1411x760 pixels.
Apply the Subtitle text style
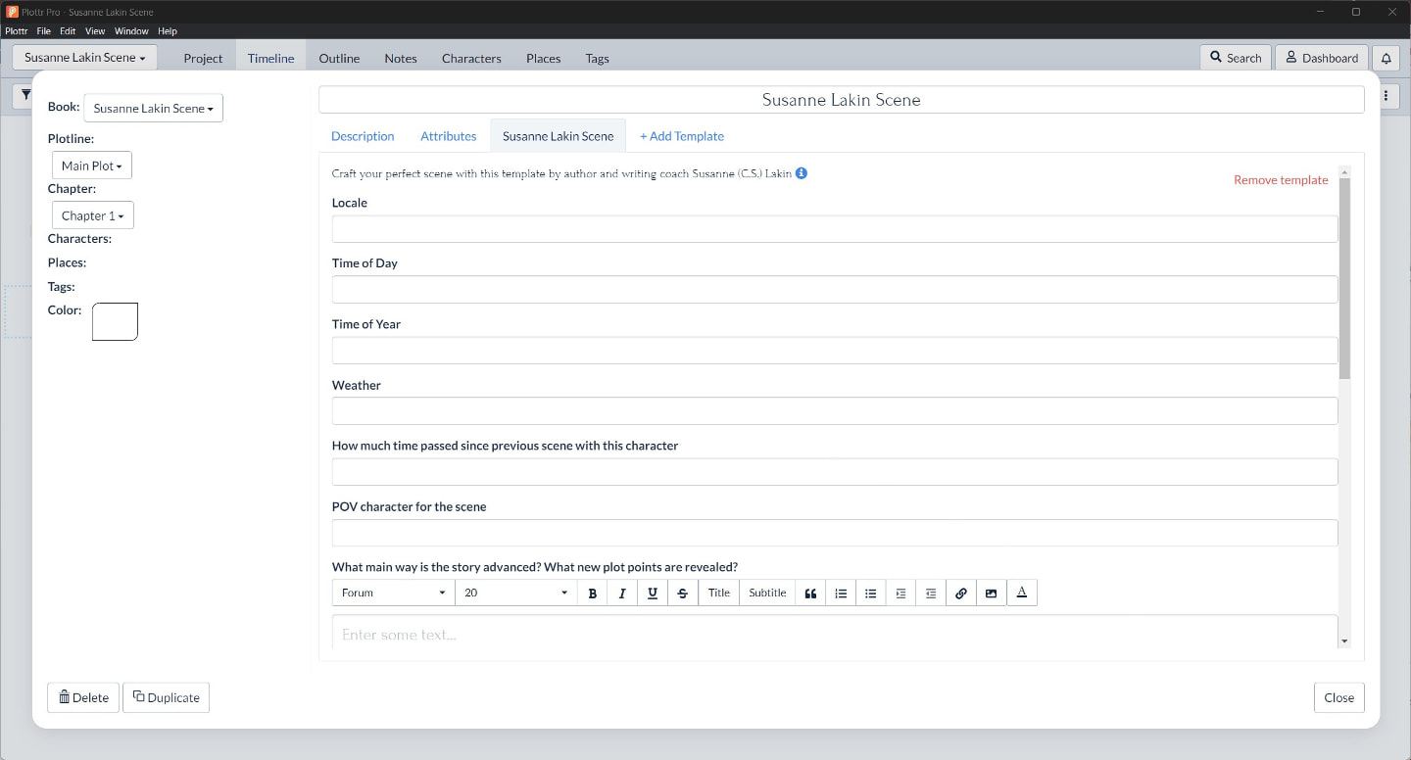point(767,593)
